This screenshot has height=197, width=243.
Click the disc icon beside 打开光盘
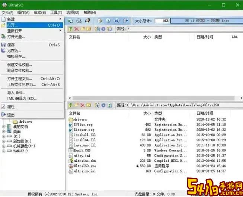point(3,36)
